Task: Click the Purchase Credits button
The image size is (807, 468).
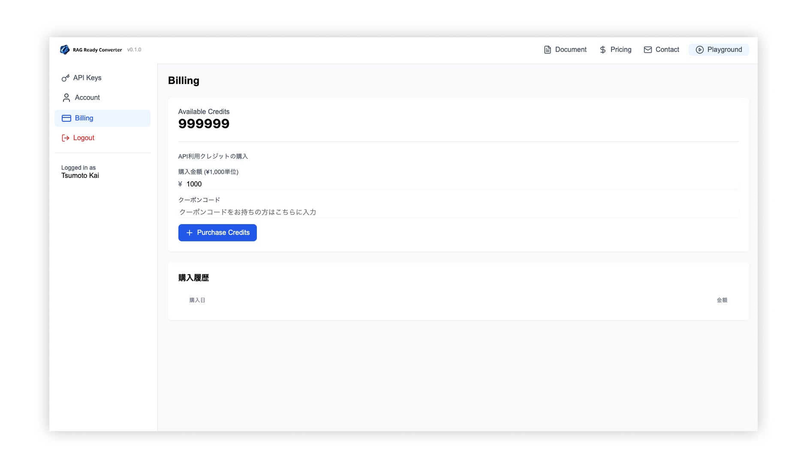Action: (217, 233)
